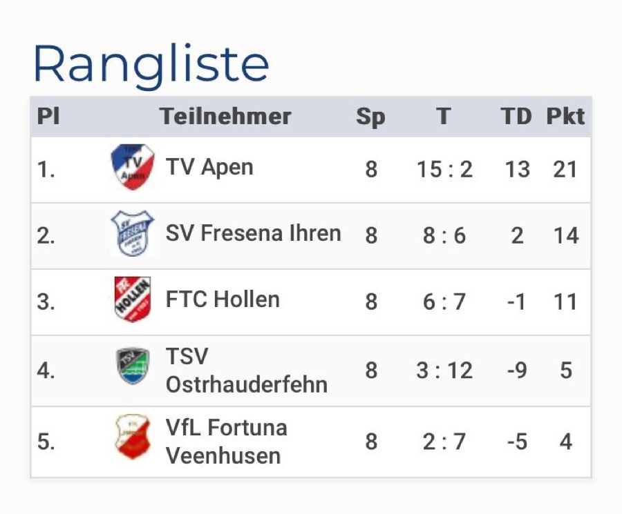
Task: Click the TSV Ostrhauderfehn club badge
Action: [x=133, y=366]
